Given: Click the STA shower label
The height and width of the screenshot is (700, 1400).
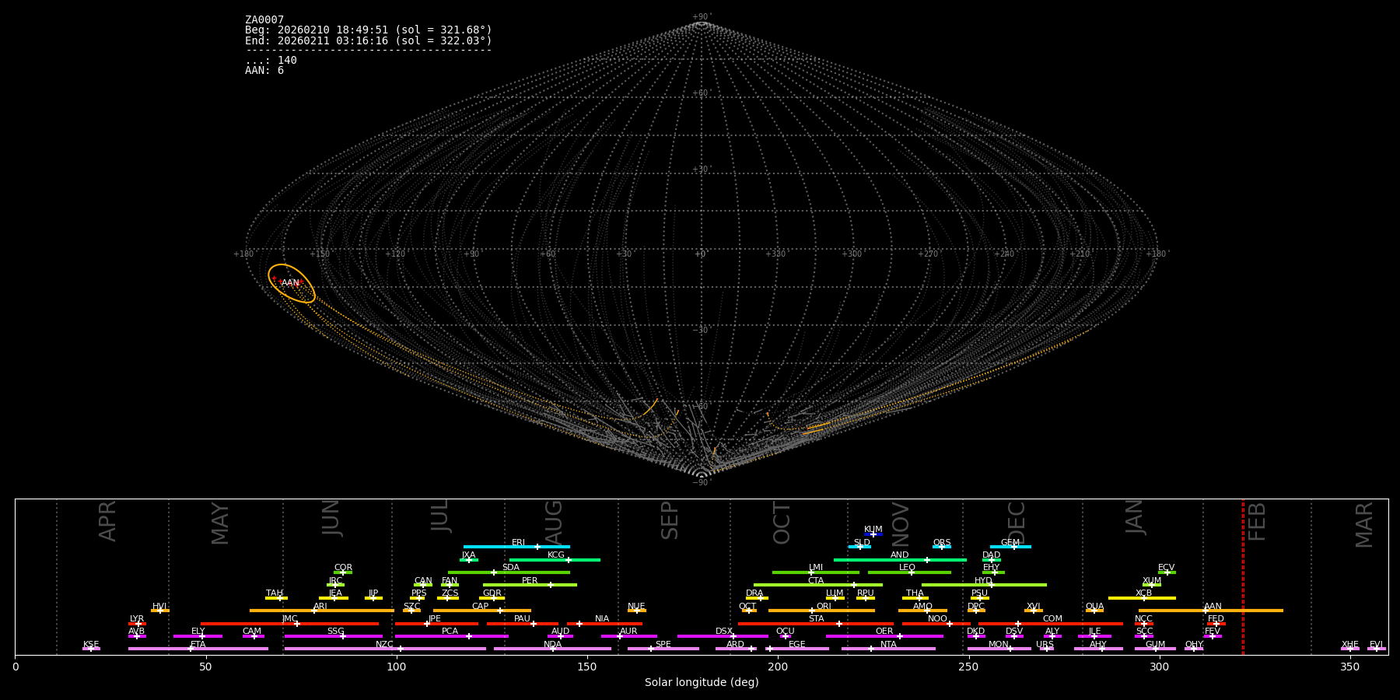Looking at the screenshot, I should tap(817, 619).
